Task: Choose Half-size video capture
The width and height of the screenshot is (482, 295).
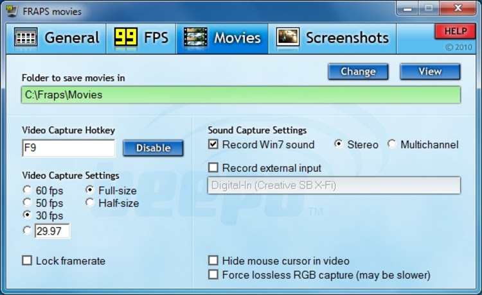Action: (90, 203)
